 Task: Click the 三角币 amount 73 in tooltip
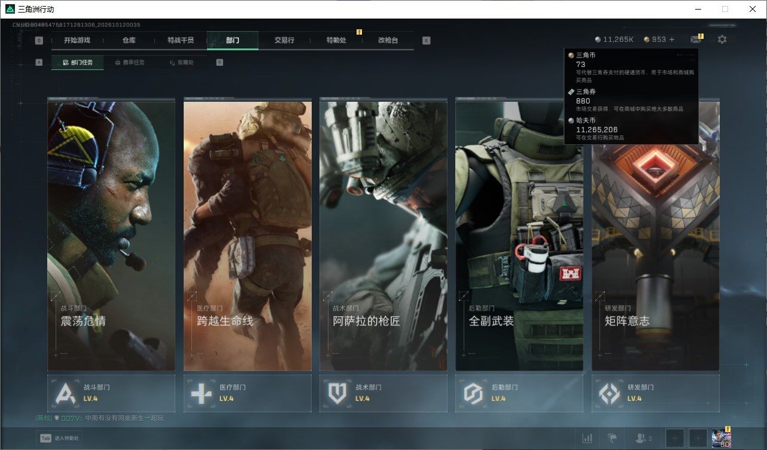click(x=581, y=65)
